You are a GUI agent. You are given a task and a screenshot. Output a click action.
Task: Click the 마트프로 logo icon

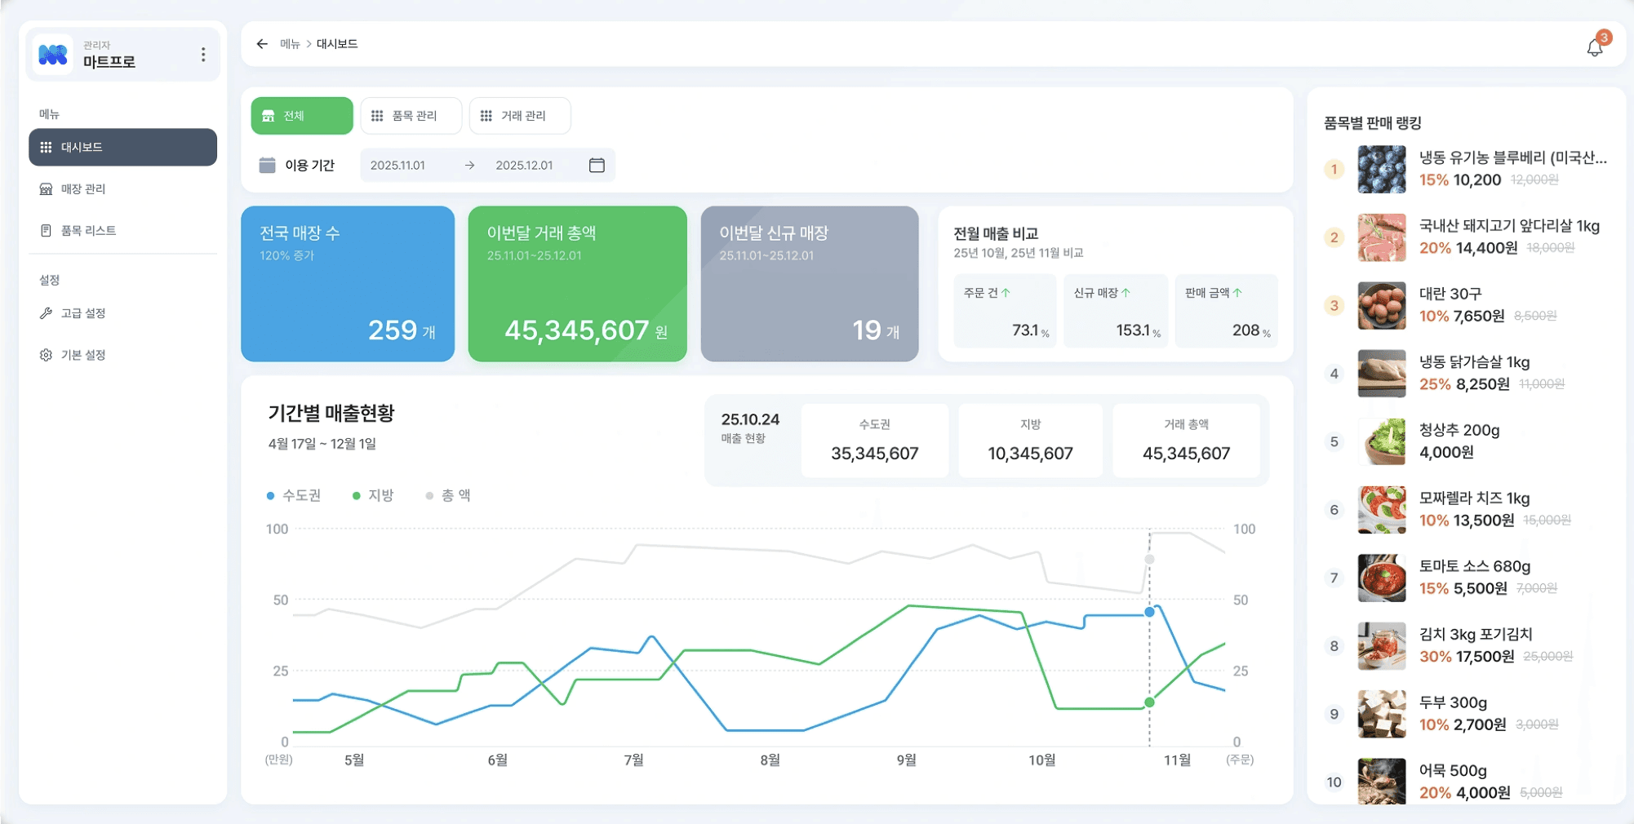pos(54,55)
